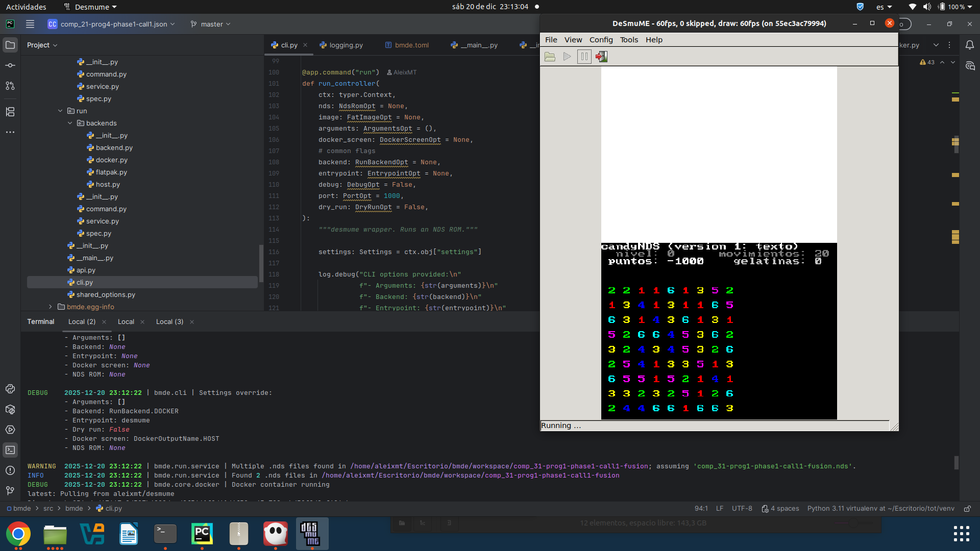Switch to logging.py editor tab
The height and width of the screenshot is (551, 980).
click(x=341, y=45)
